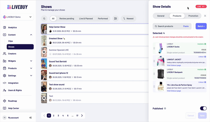
Task: Click hidden eye icon on Summer Special LIVE
Action: [x=44, y=52]
